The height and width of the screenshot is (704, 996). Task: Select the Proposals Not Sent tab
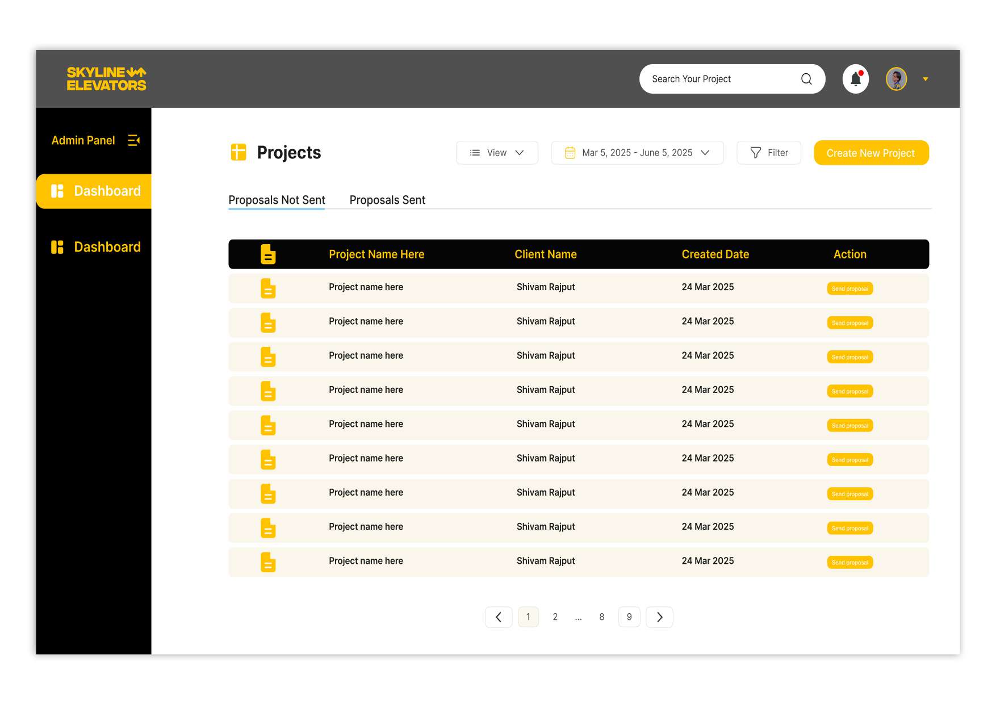277,200
